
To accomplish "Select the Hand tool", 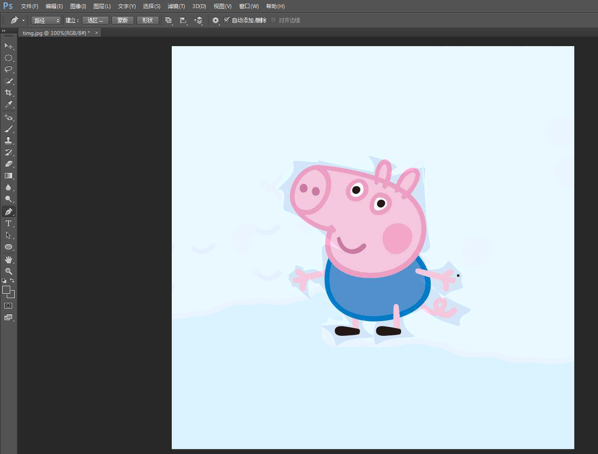I will (x=8, y=260).
